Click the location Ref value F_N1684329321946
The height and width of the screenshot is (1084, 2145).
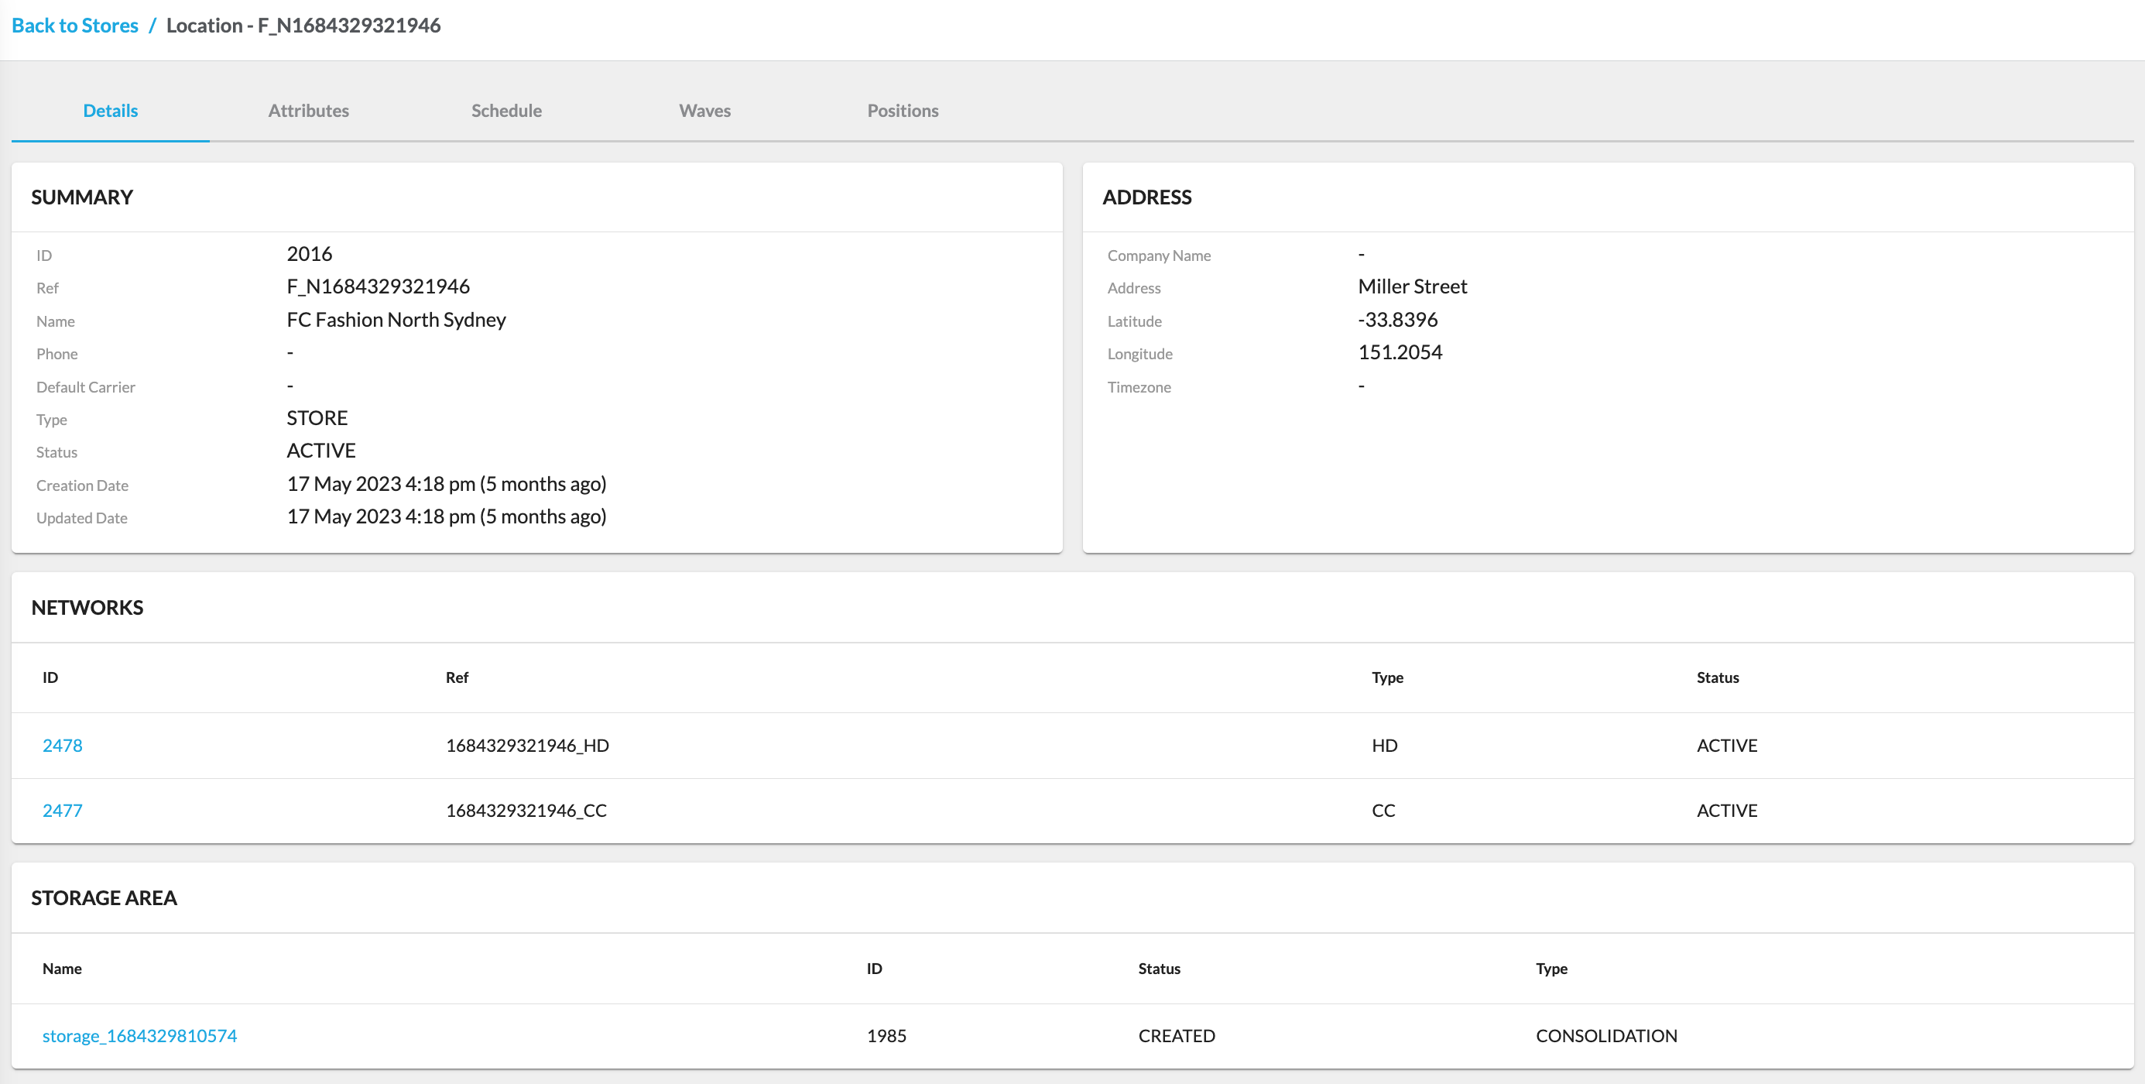pyautogui.click(x=378, y=286)
